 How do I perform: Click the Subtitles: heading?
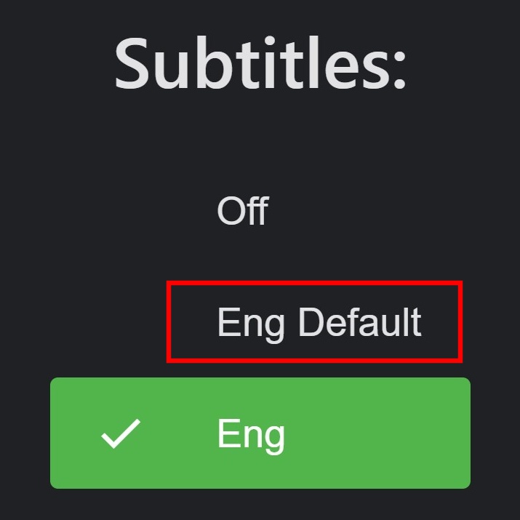(x=260, y=63)
